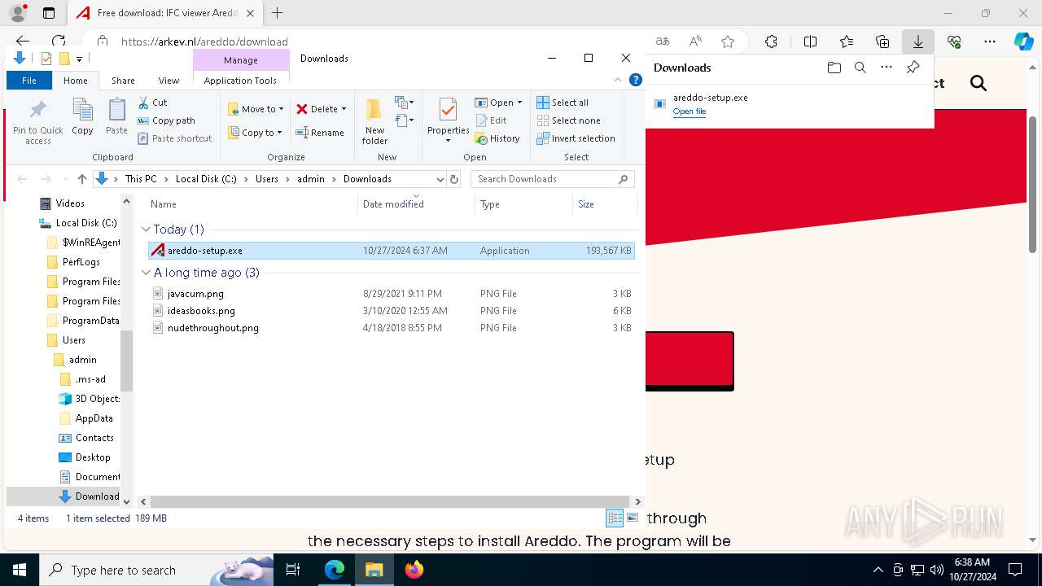Open Task View on taskbar
Image resolution: width=1042 pixels, height=586 pixels.
(x=293, y=570)
